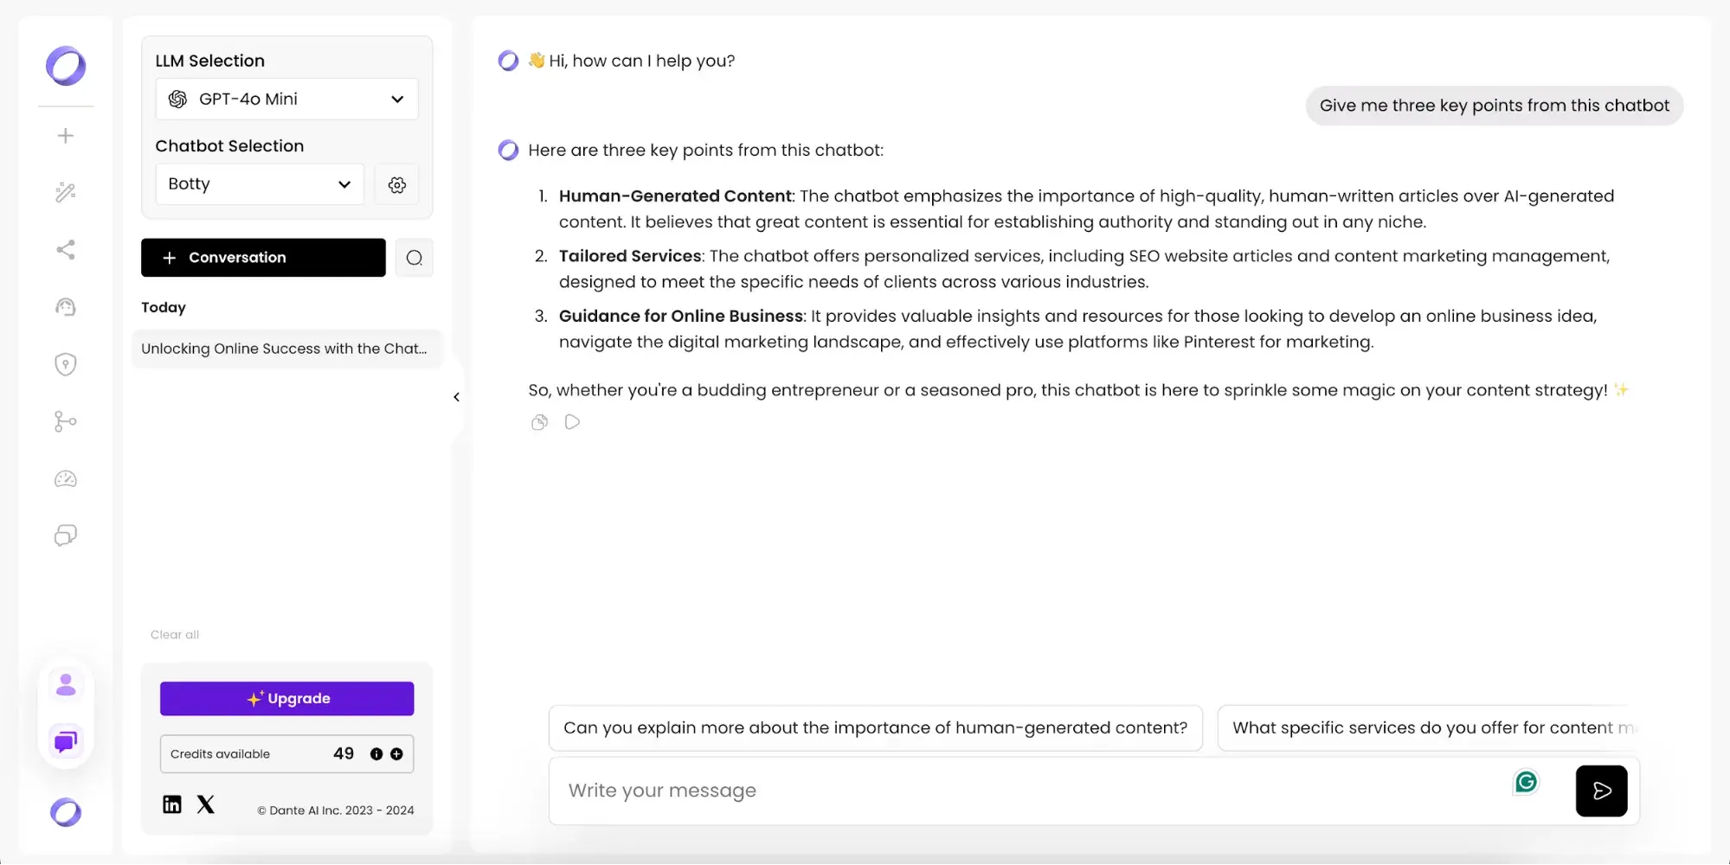
Task: Open the shield security icon
Action: [66, 364]
